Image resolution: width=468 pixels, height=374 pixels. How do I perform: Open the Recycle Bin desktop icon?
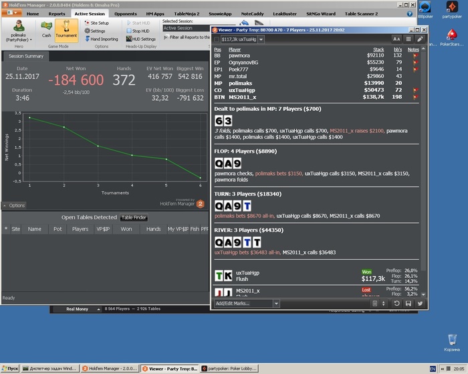click(452, 343)
